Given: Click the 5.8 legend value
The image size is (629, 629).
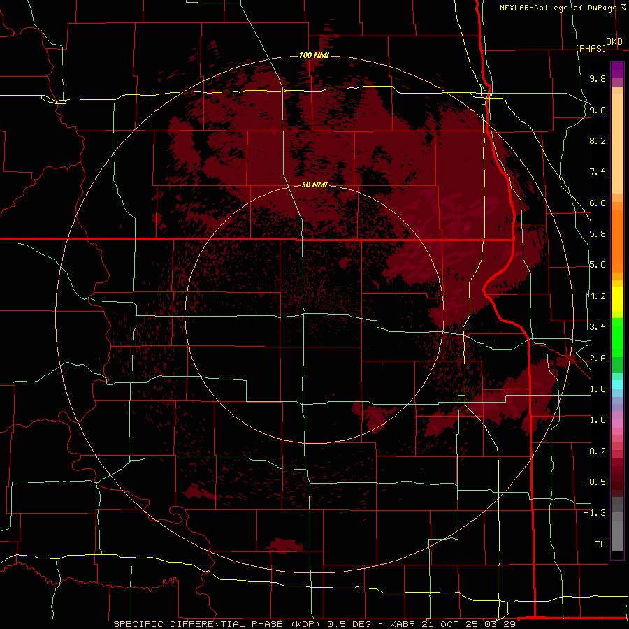Looking at the screenshot, I should coord(598,234).
